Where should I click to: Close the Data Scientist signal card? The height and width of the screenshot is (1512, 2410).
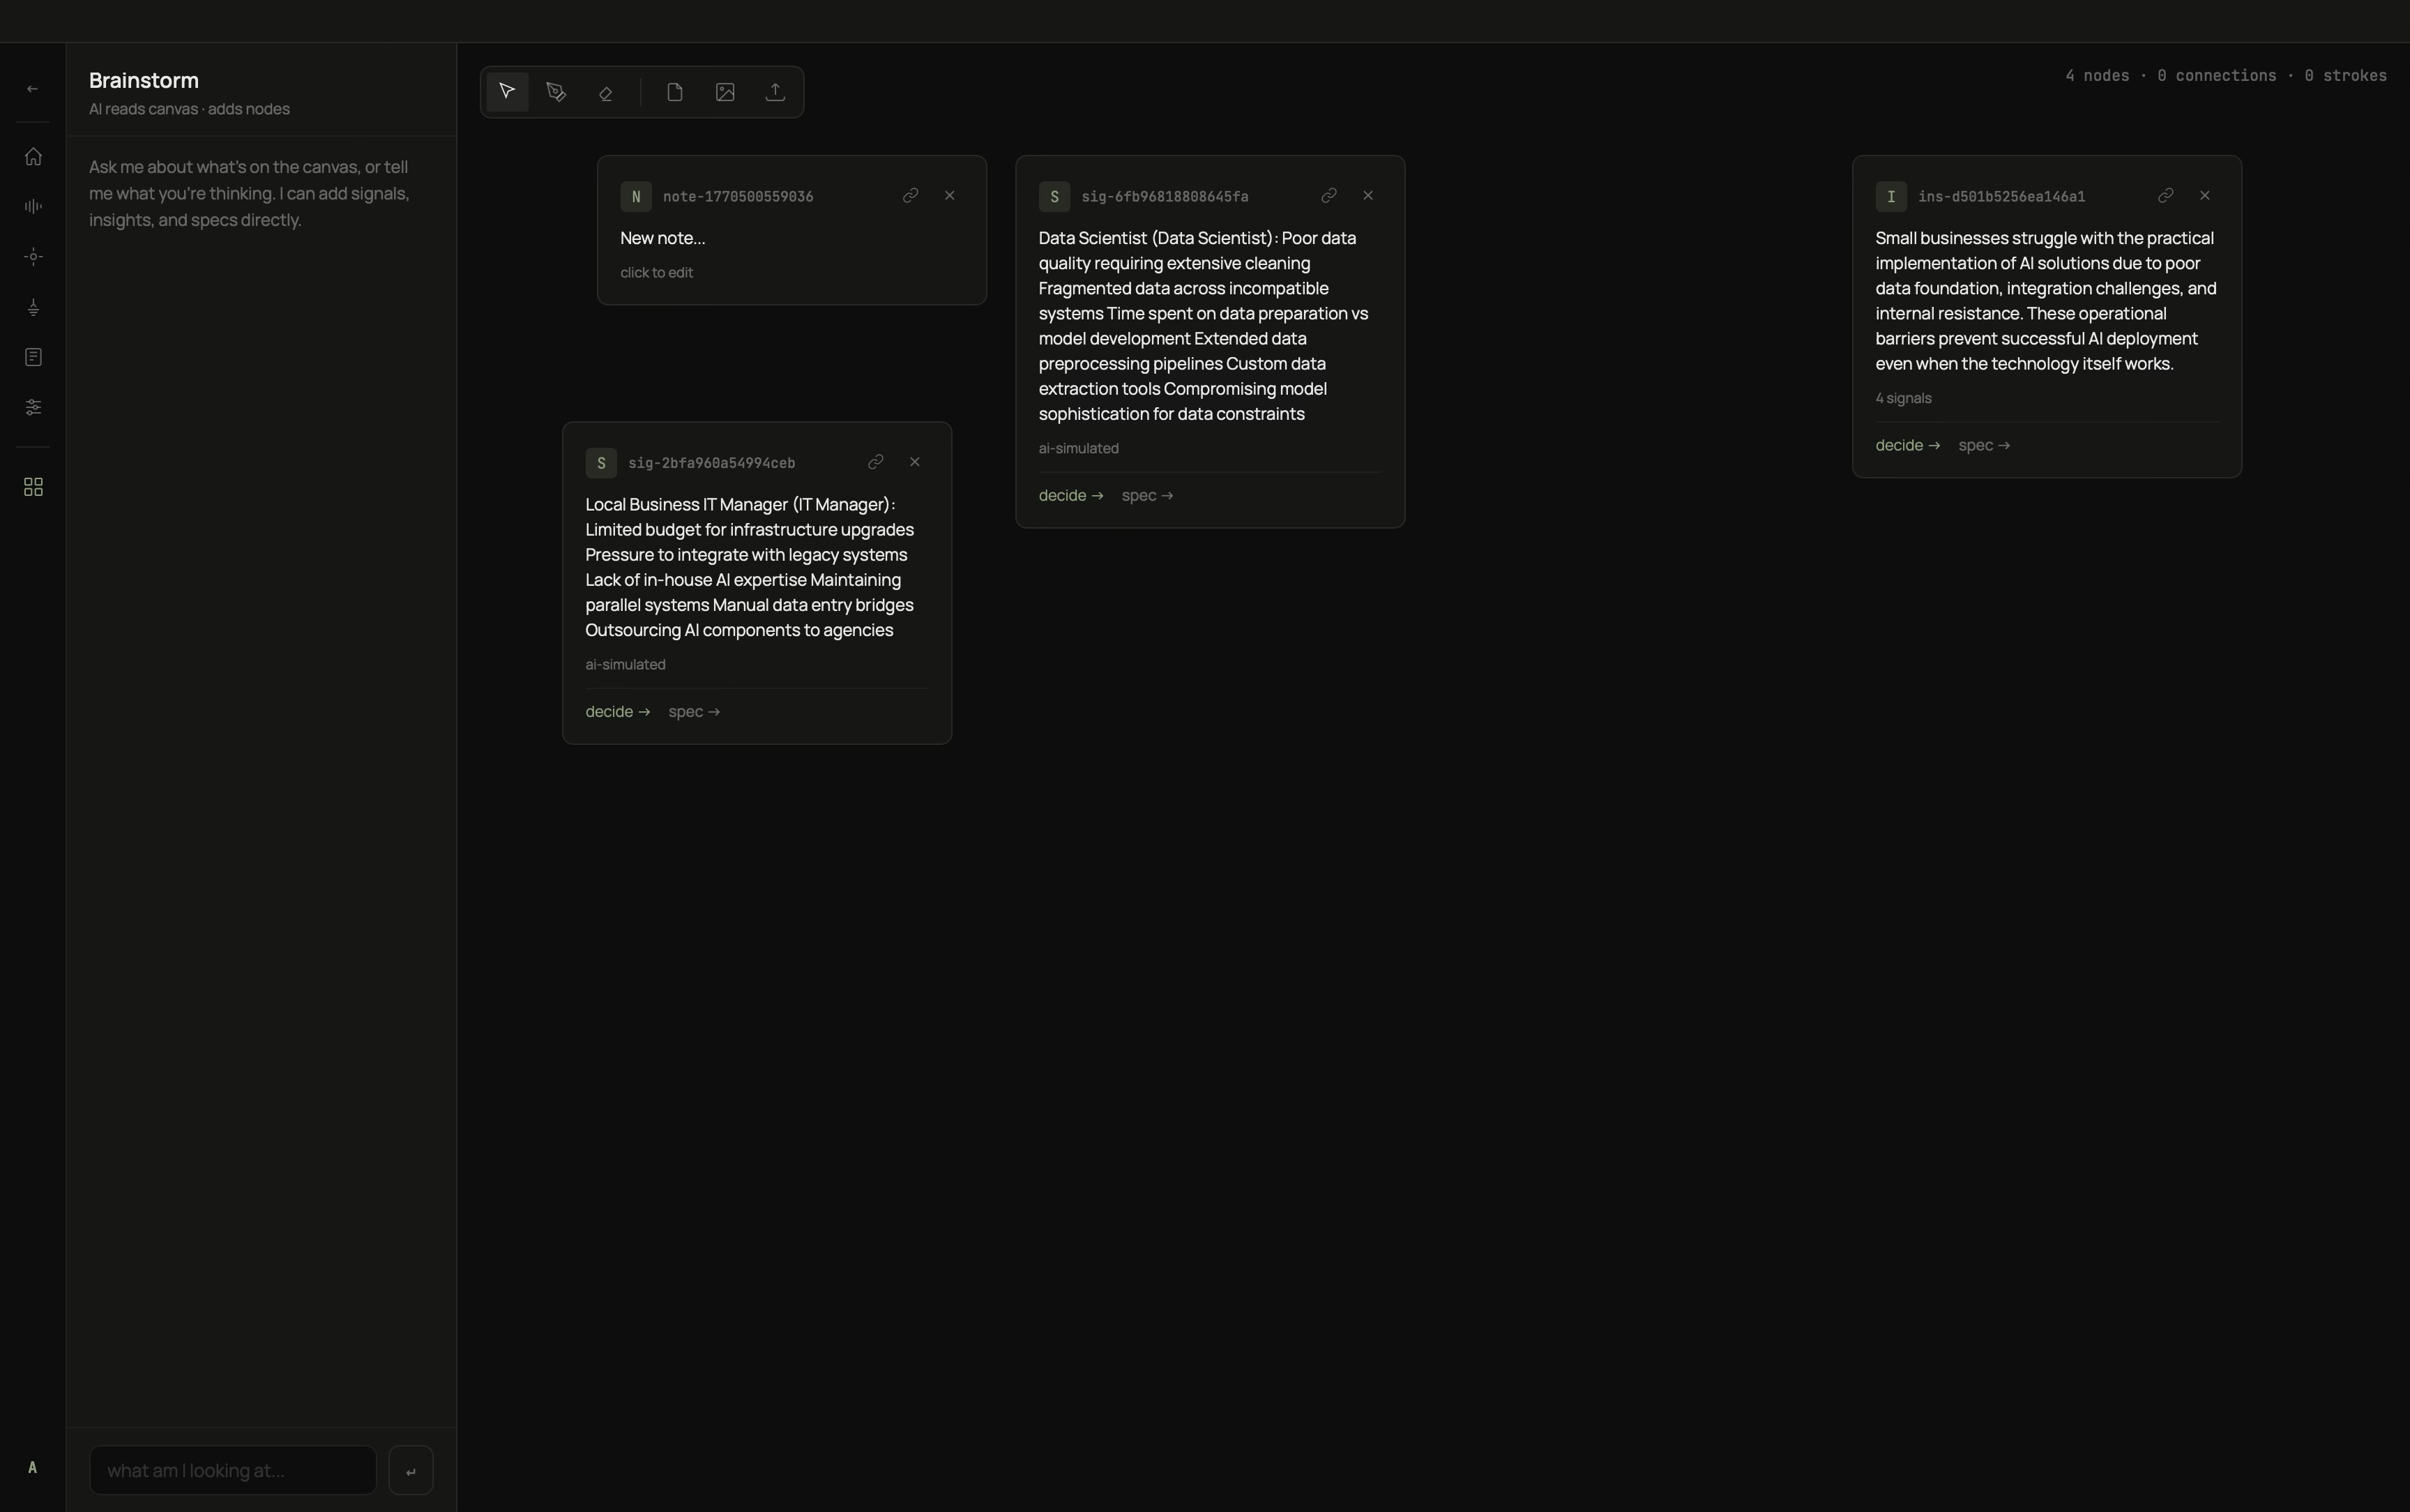[x=1367, y=195]
